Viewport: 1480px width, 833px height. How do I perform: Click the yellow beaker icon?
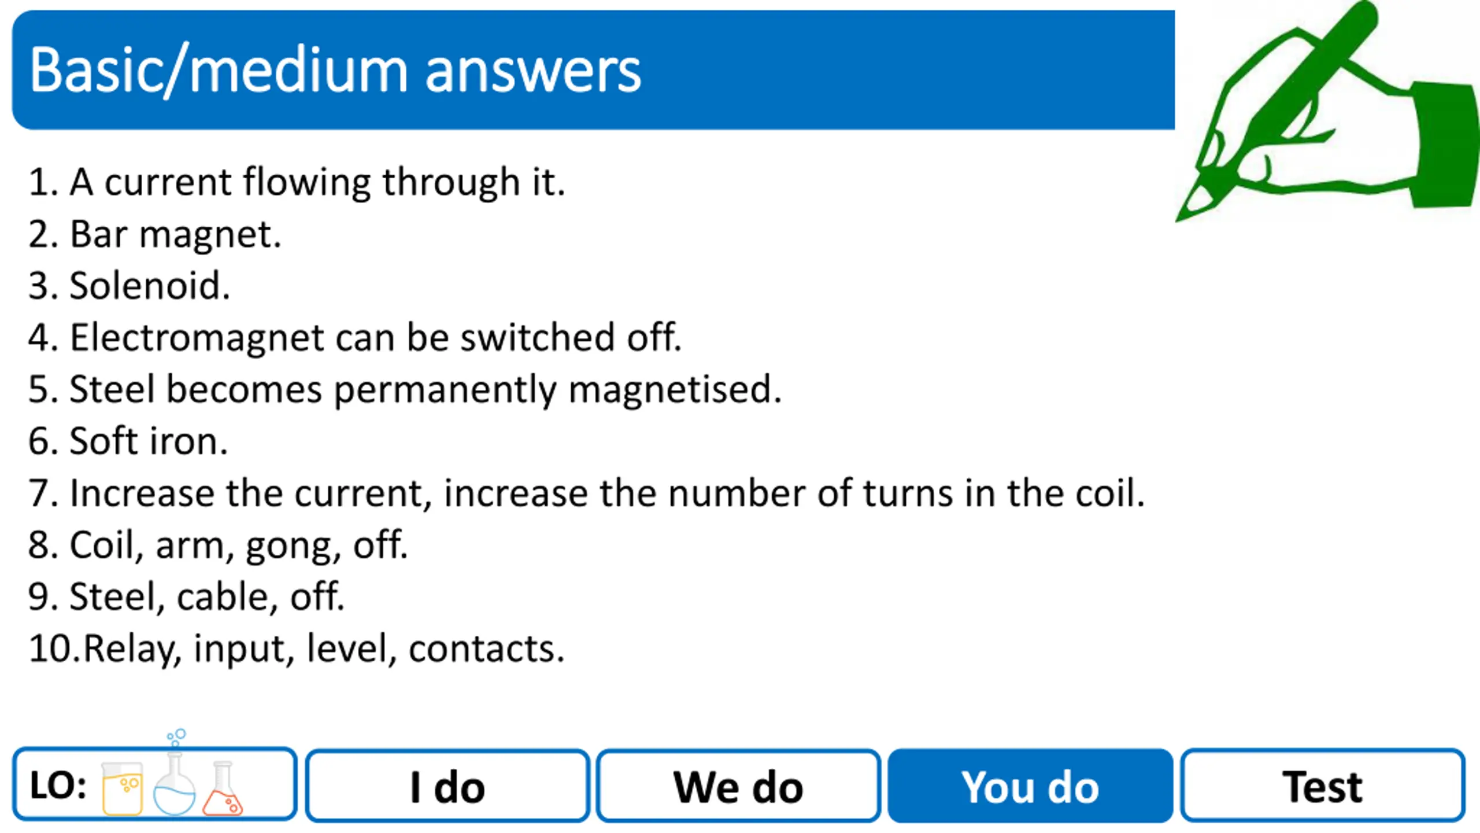[122, 788]
